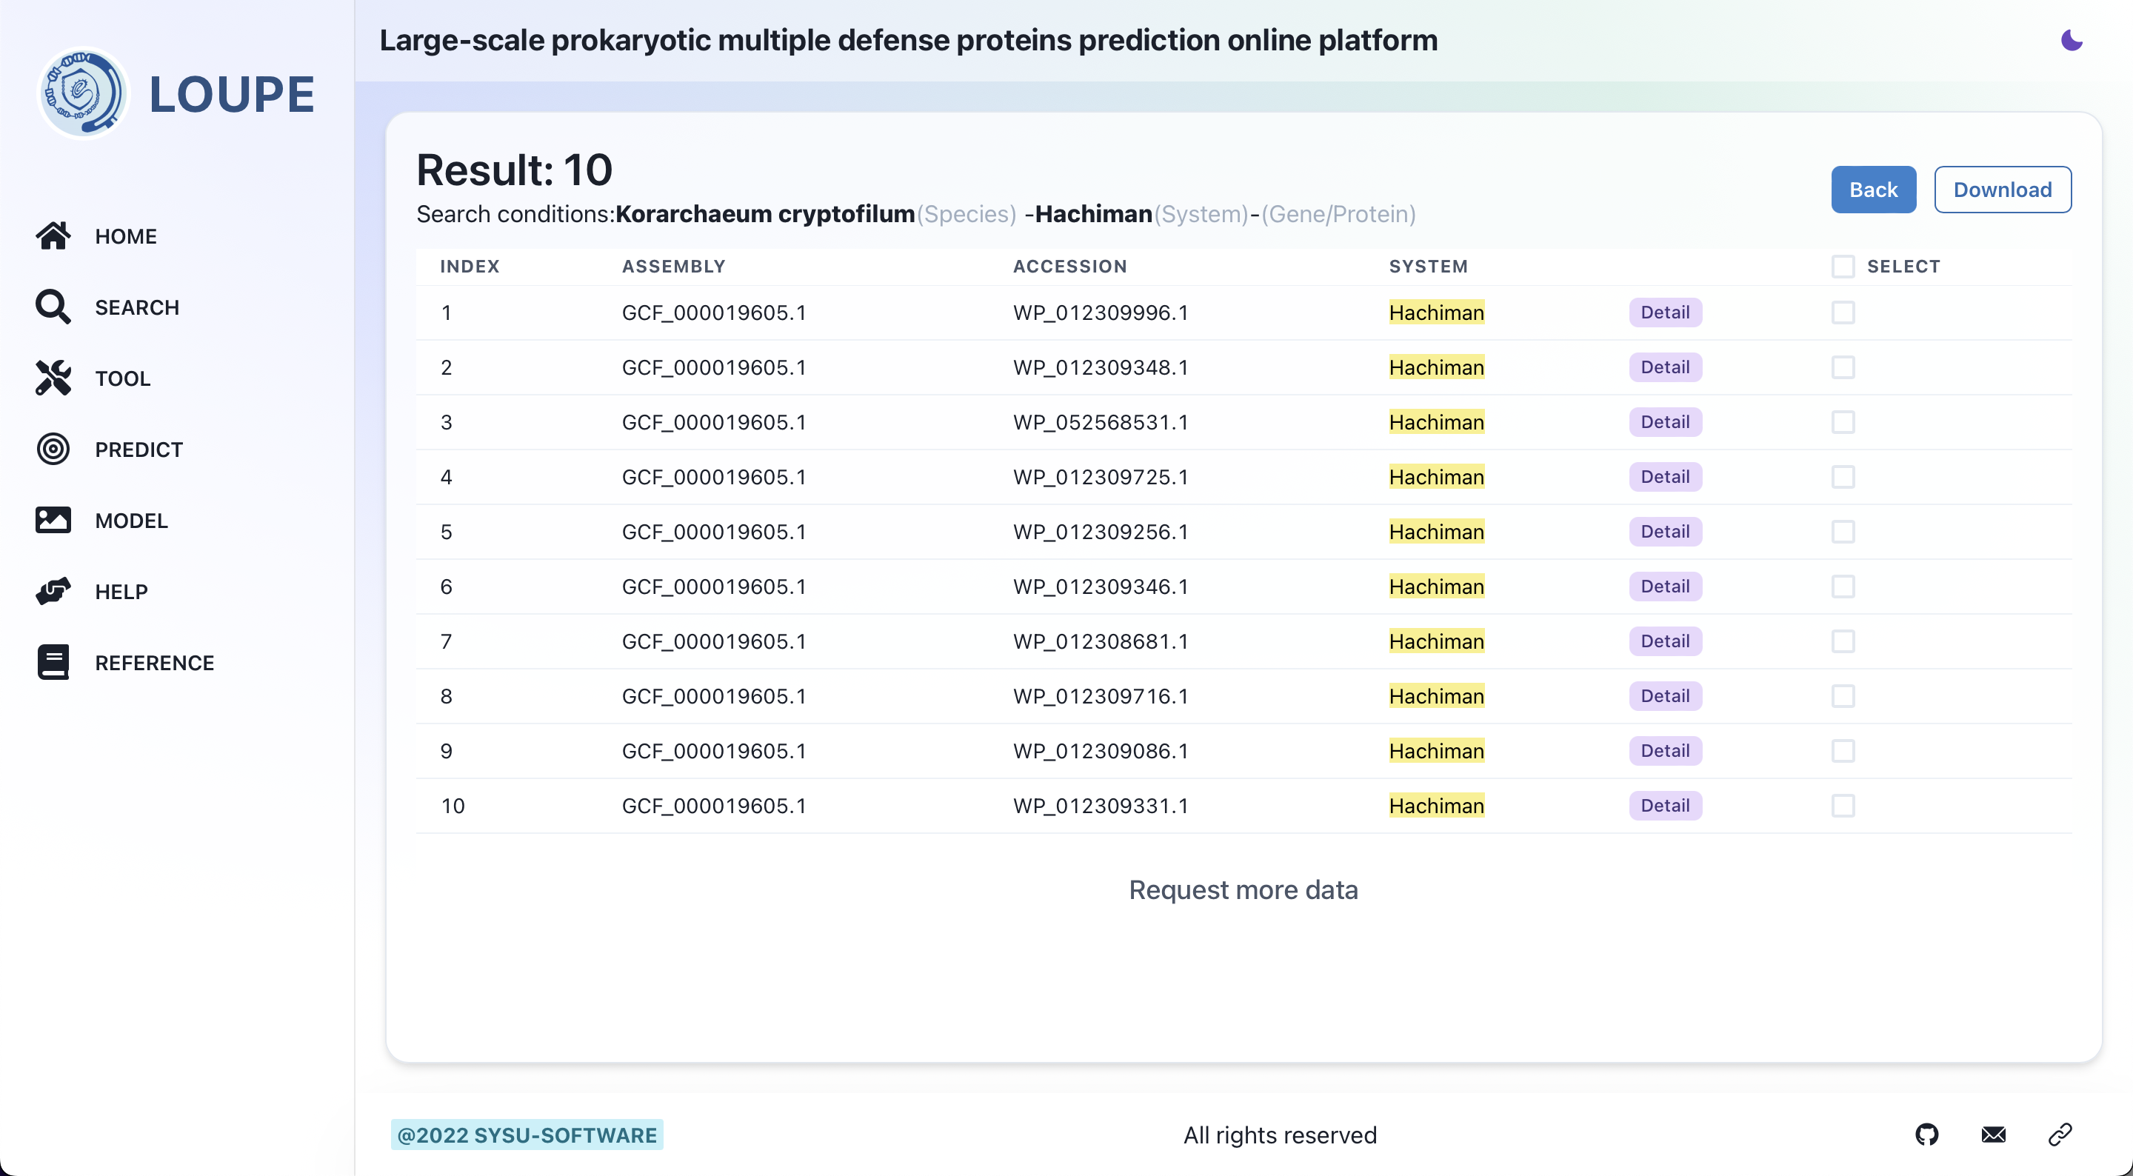Click the Back button
Screen dimensions: 2133x1176
[1873, 190]
